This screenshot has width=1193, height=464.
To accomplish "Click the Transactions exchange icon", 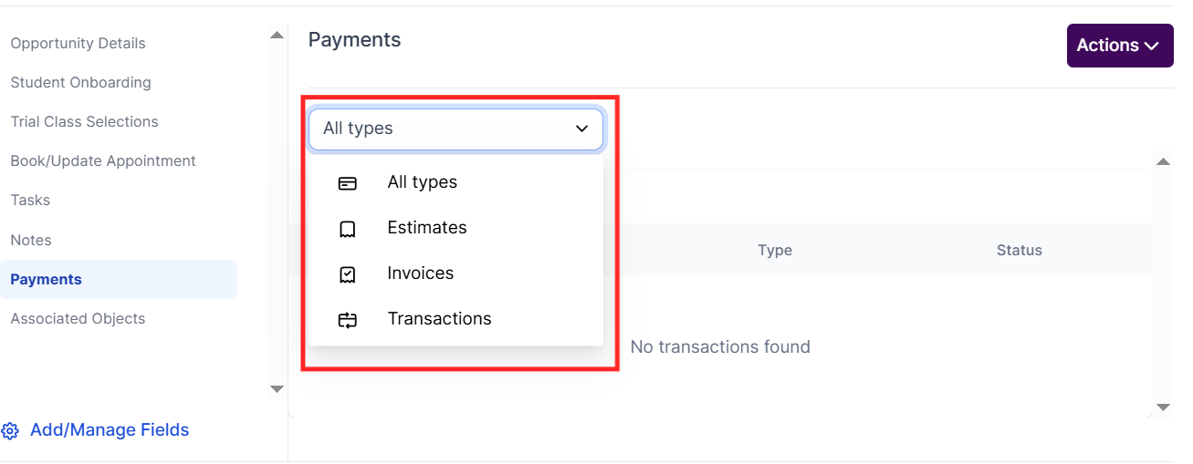I will click(347, 320).
